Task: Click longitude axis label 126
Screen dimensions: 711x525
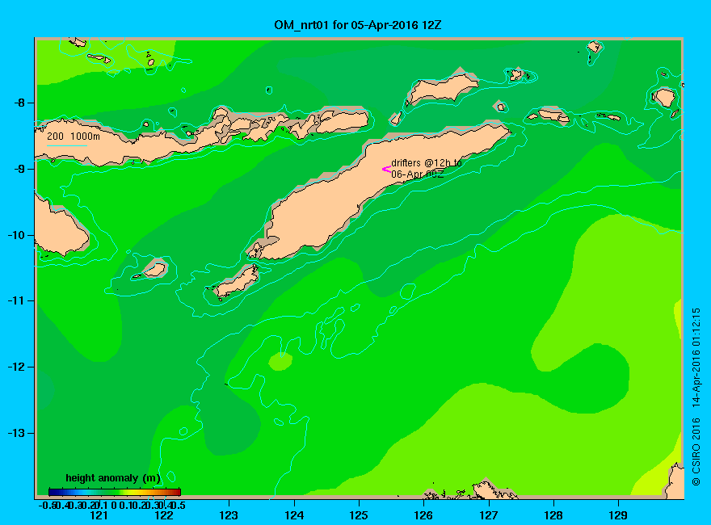Action: pos(423,515)
